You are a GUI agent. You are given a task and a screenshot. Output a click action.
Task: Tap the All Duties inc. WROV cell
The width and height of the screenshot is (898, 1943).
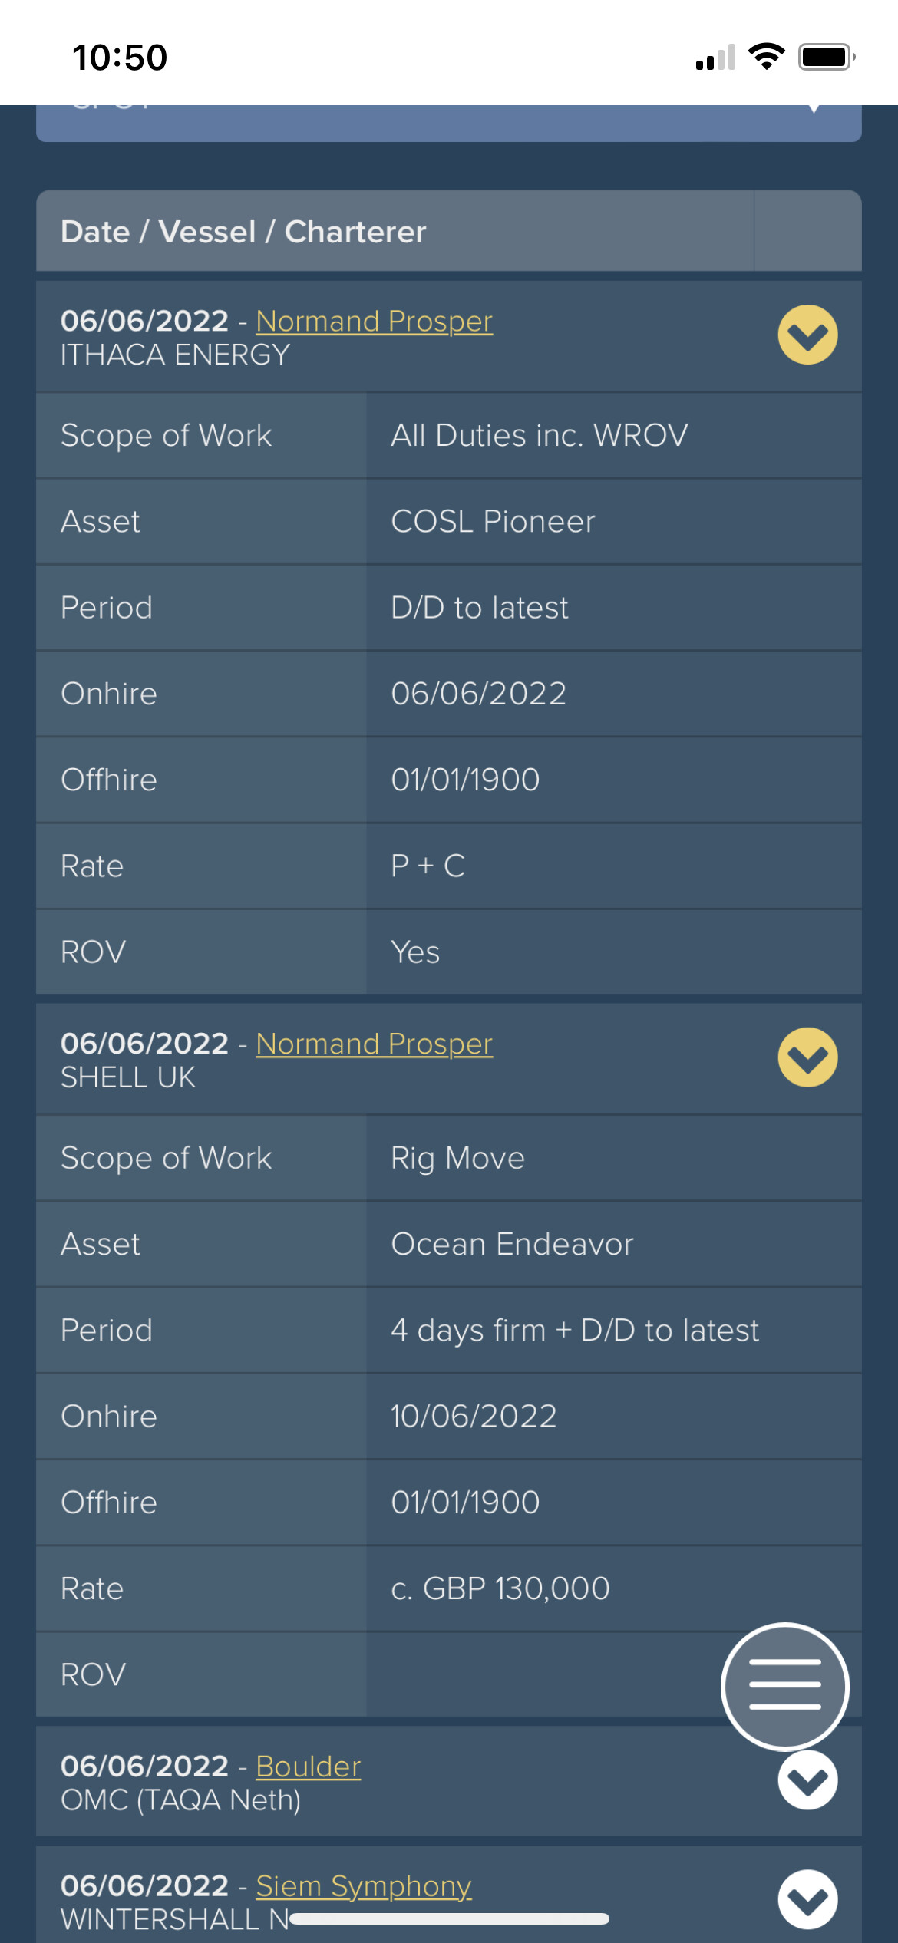[613, 435]
